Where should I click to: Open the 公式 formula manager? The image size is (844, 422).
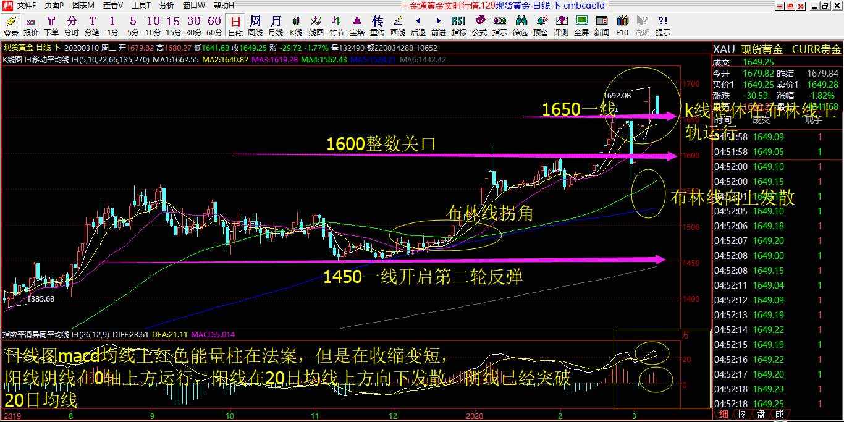click(x=479, y=25)
